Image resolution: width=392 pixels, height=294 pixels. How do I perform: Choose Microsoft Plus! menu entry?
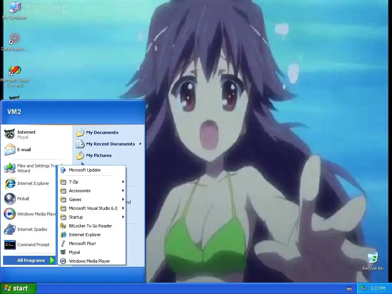point(92,243)
